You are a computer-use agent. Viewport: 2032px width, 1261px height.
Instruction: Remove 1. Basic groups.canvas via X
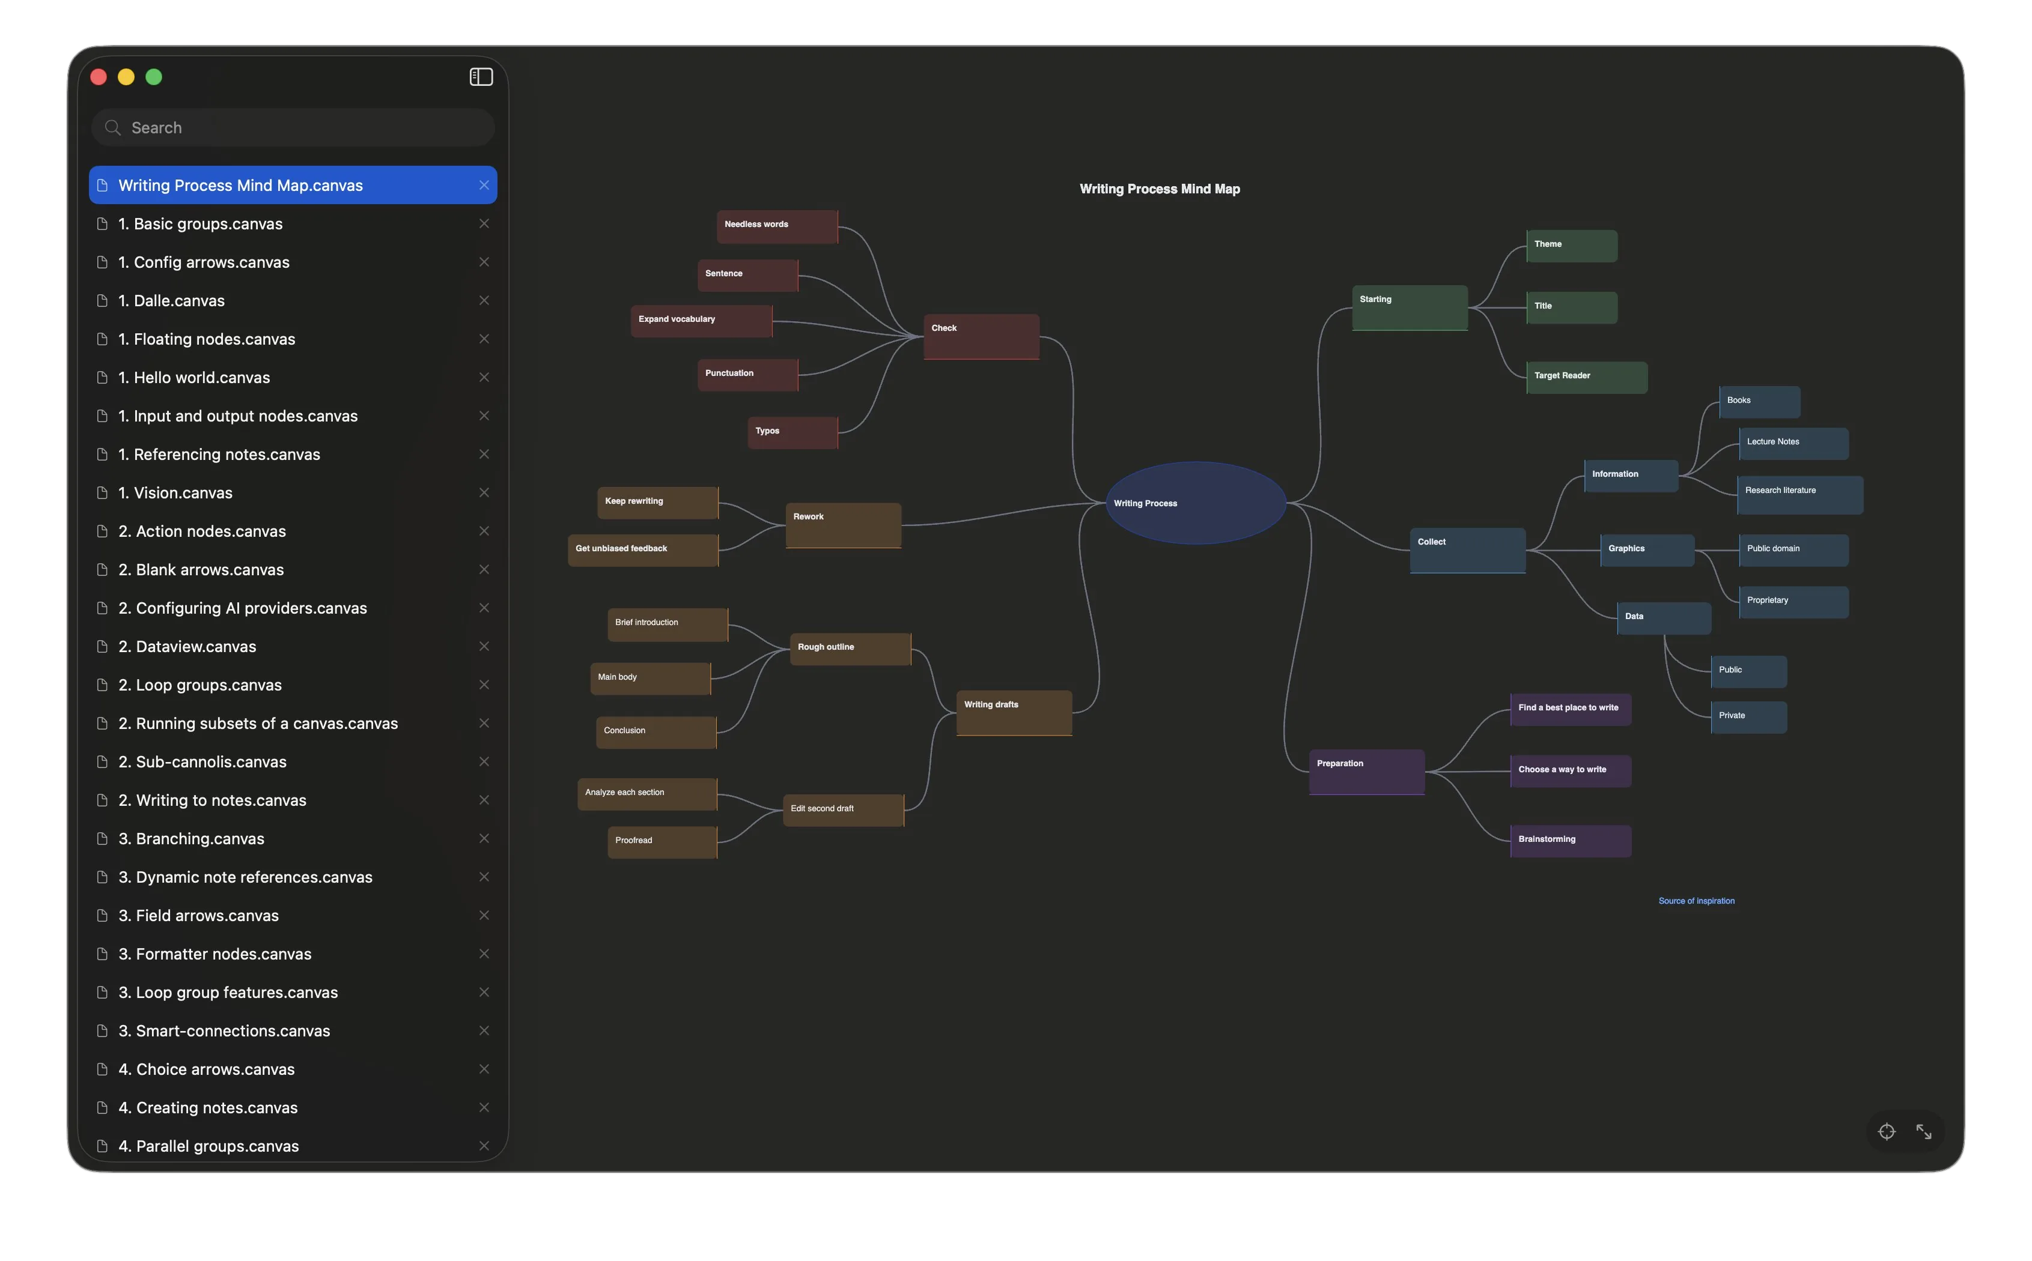484,223
